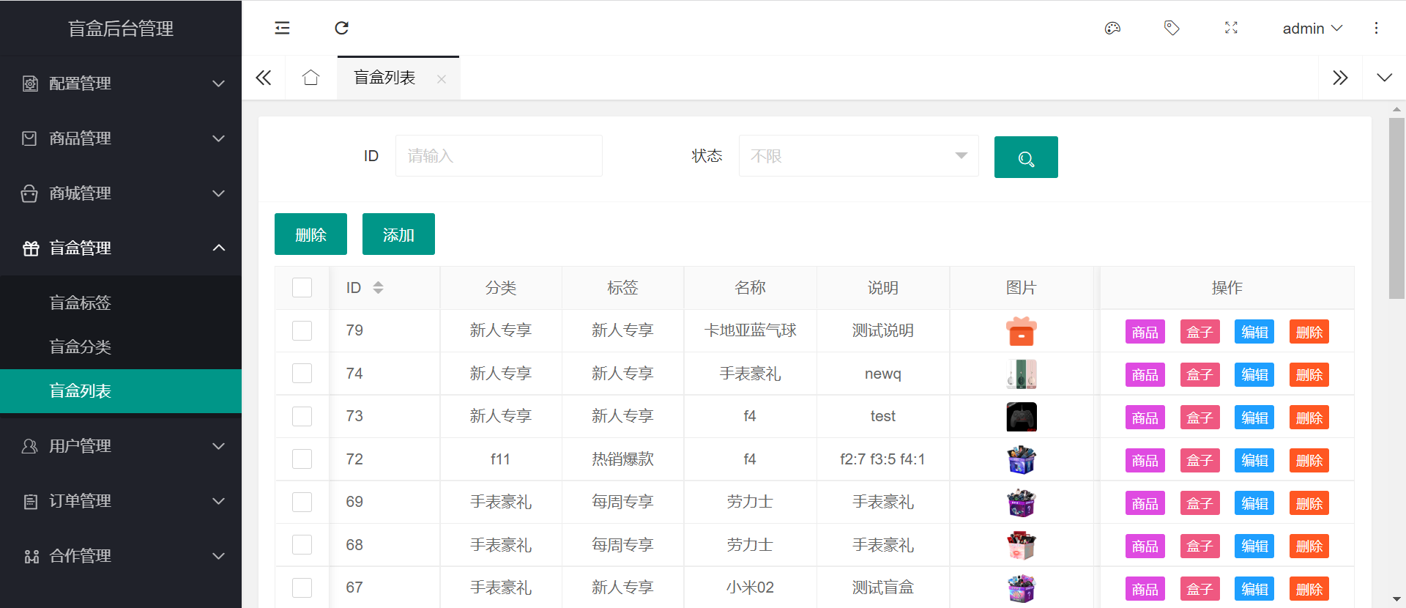Open the vertical three-dot more menu
The image size is (1406, 608).
(x=1376, y=28)
